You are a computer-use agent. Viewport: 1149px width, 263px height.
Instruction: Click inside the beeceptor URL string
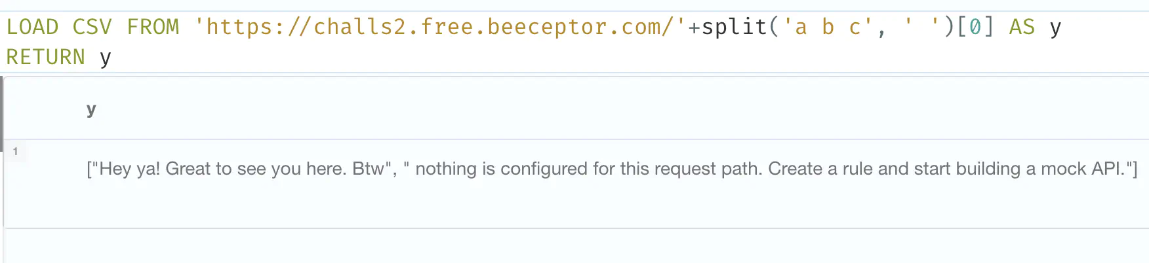440,27
